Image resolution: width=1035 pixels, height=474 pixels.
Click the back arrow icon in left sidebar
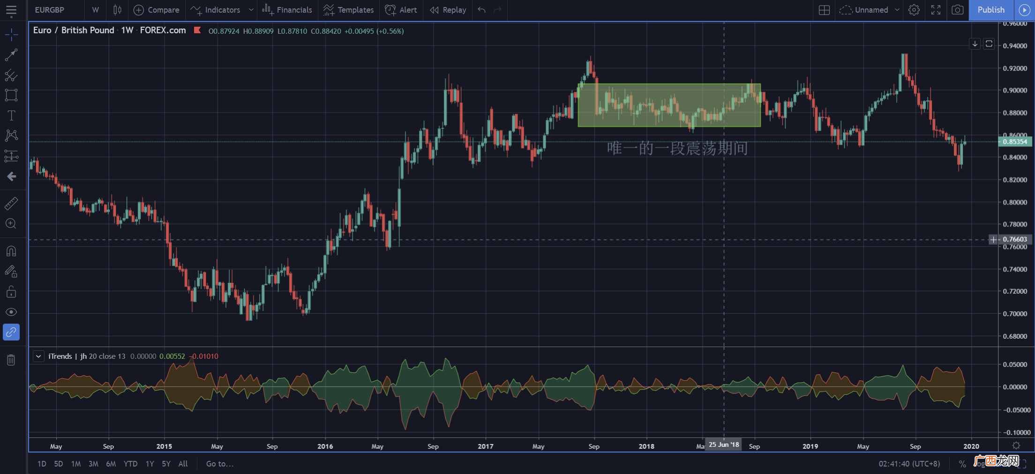(11, 177)
